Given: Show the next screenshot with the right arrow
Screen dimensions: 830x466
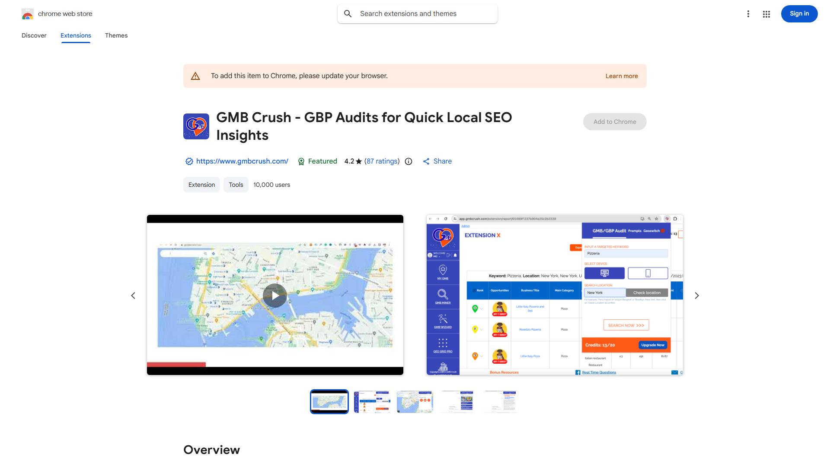Looking at the screenshot, I should pos(697,295).
